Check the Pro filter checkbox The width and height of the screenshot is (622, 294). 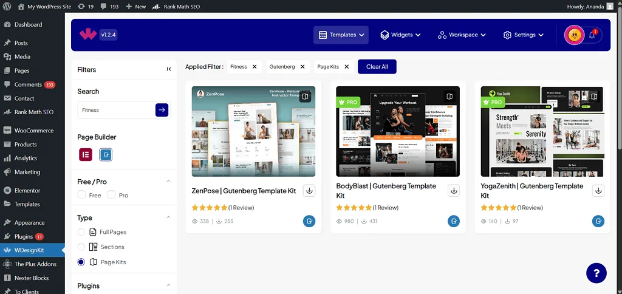click(111, 195)
